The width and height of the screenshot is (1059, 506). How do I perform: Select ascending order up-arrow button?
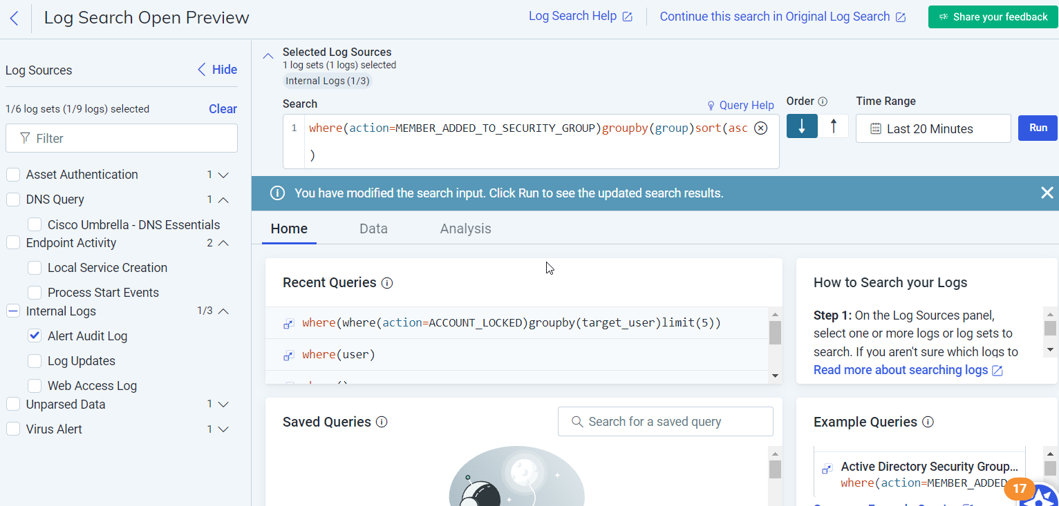point(833,126)
